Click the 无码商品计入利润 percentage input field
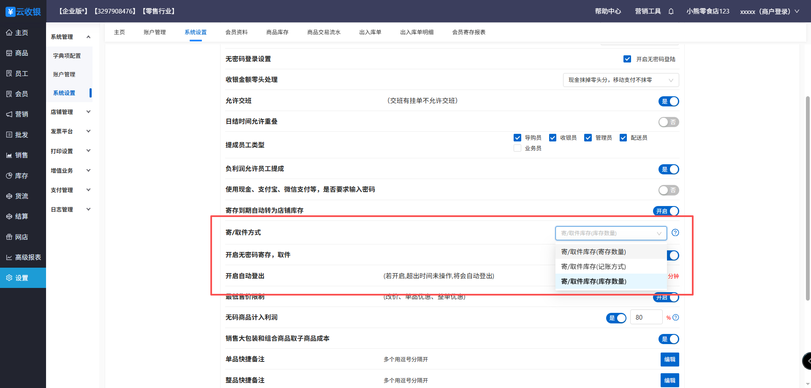 [646, 317]
